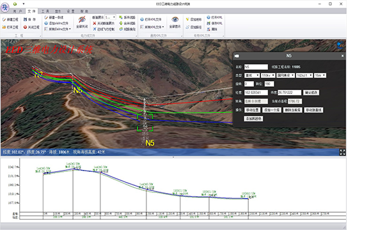Click the 新建工程 (new project) icon
Viewport: 371px width, 230px height.
(x=4, y=20)
